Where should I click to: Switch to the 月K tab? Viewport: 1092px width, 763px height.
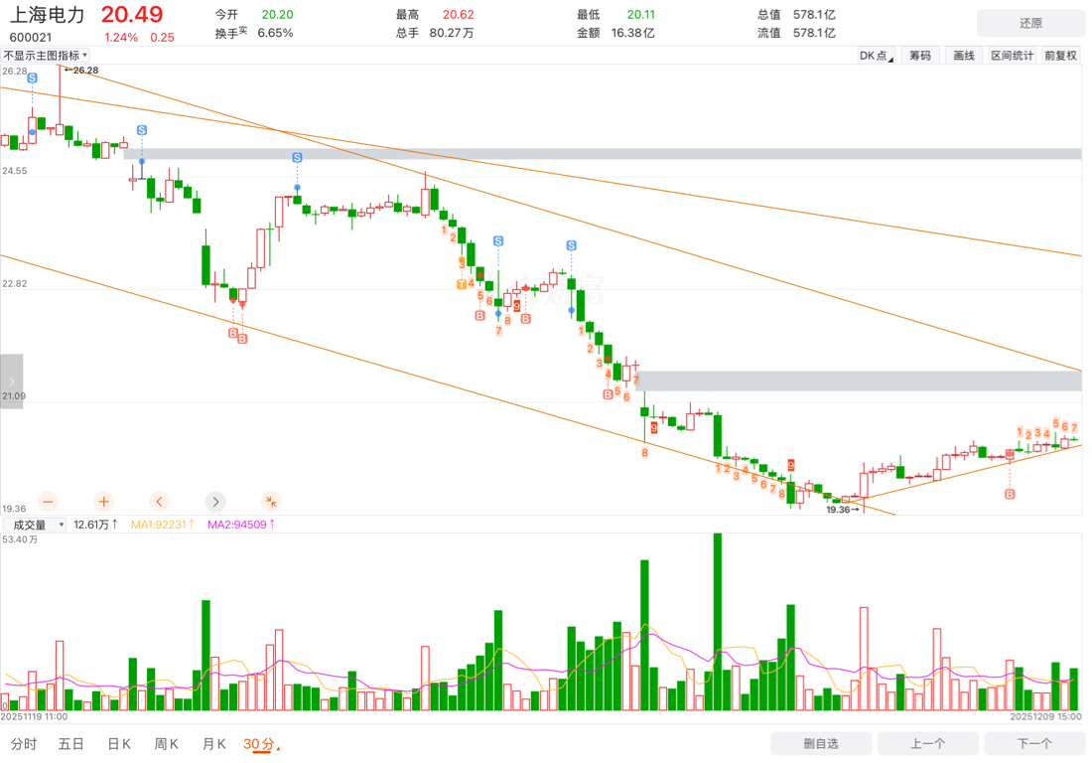coord(213,744)
